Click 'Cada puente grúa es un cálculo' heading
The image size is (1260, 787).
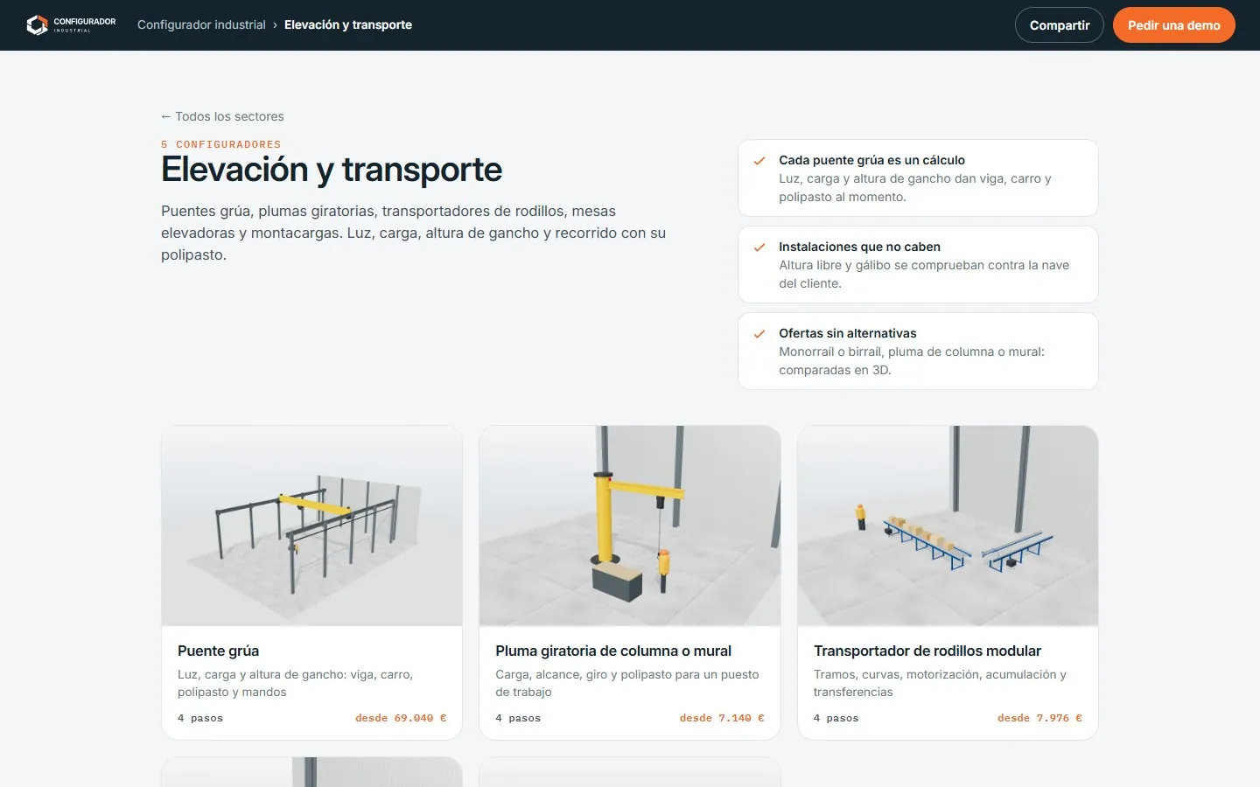click(872, 160)
